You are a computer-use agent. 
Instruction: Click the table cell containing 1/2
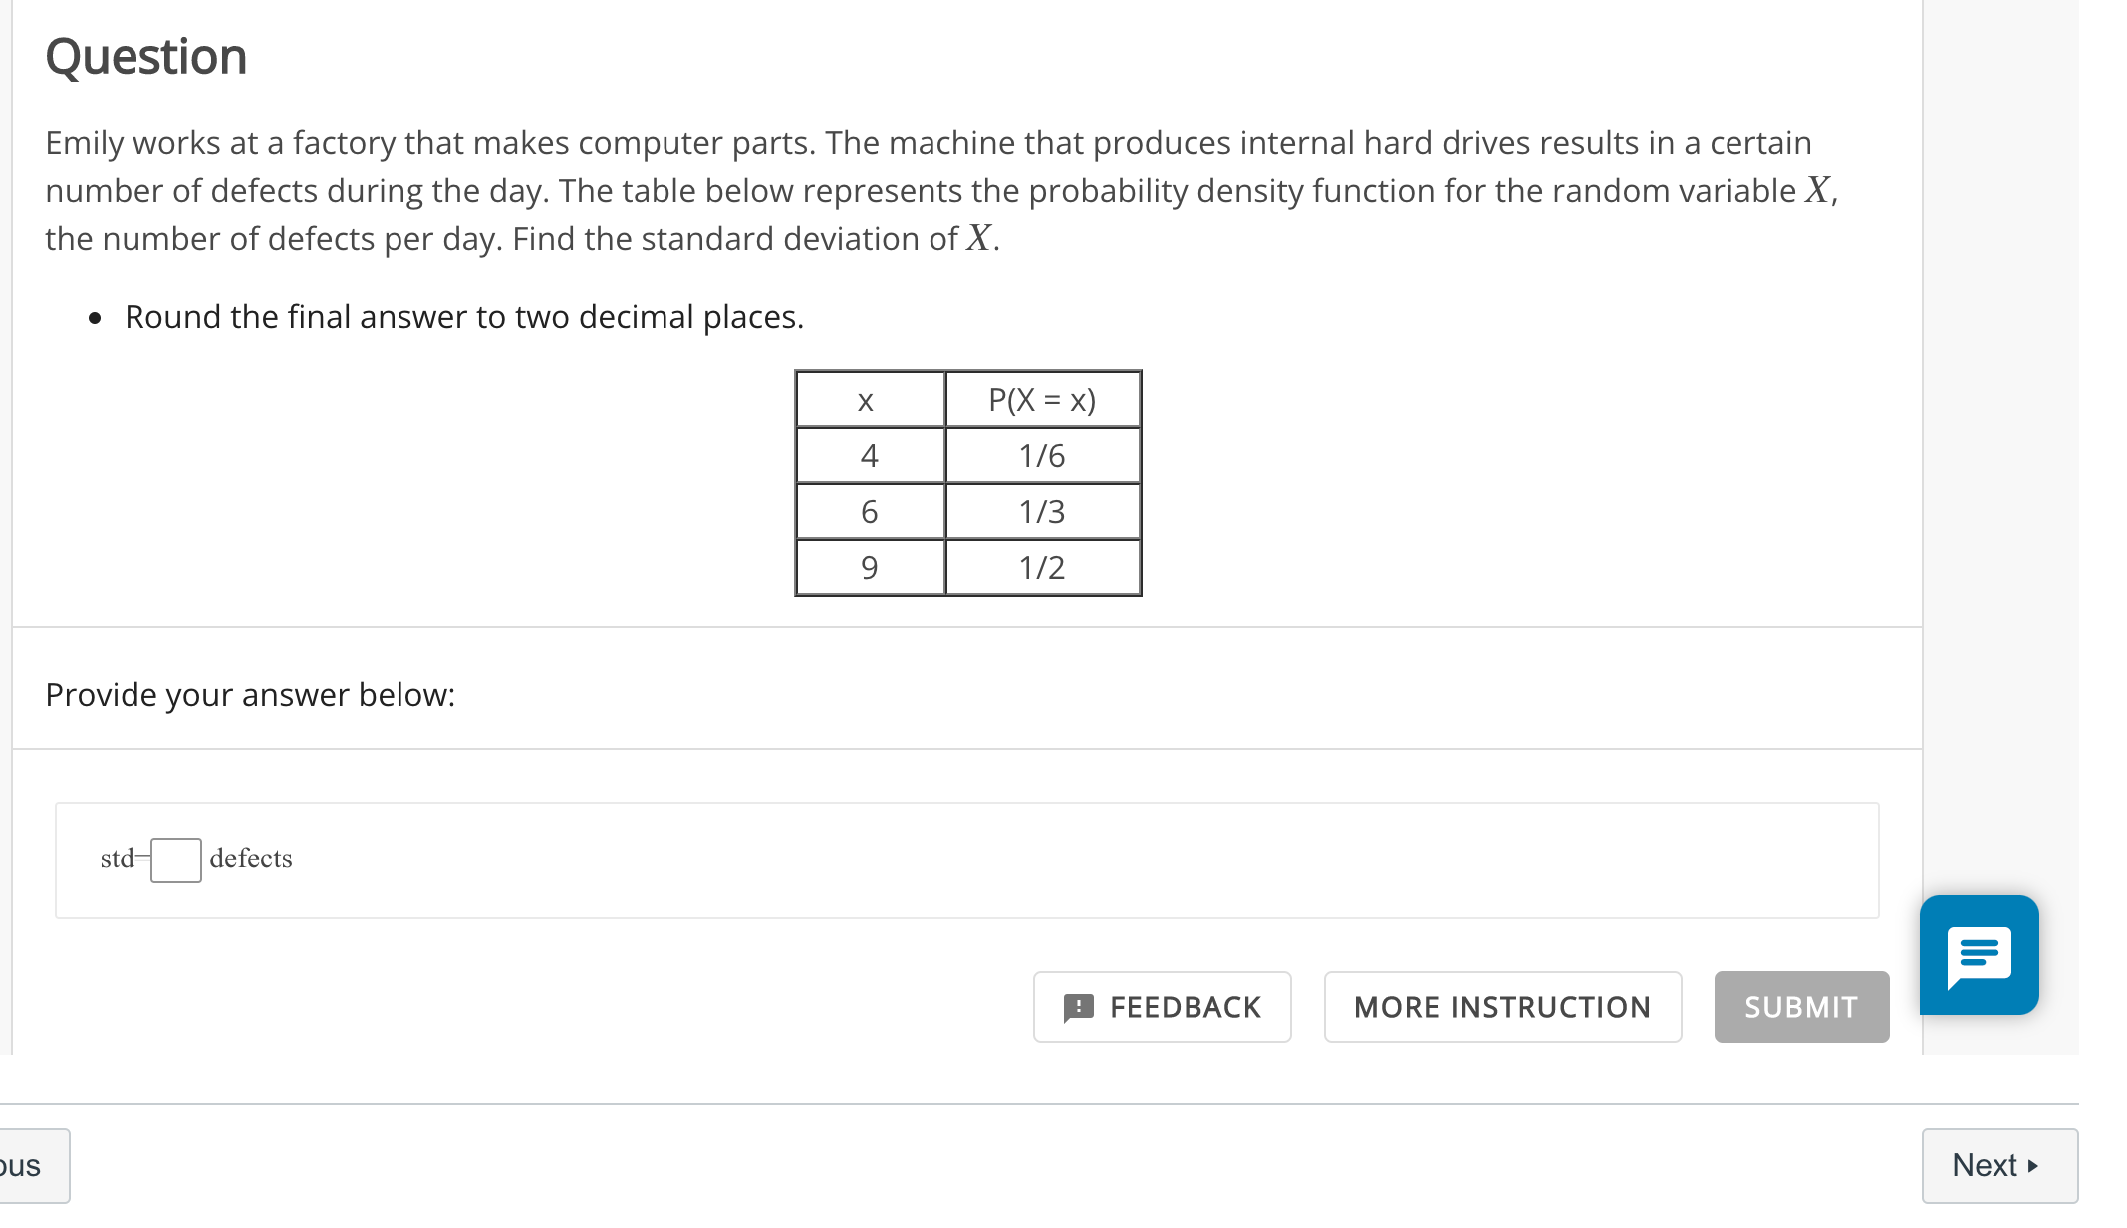tap(1041, 567)
